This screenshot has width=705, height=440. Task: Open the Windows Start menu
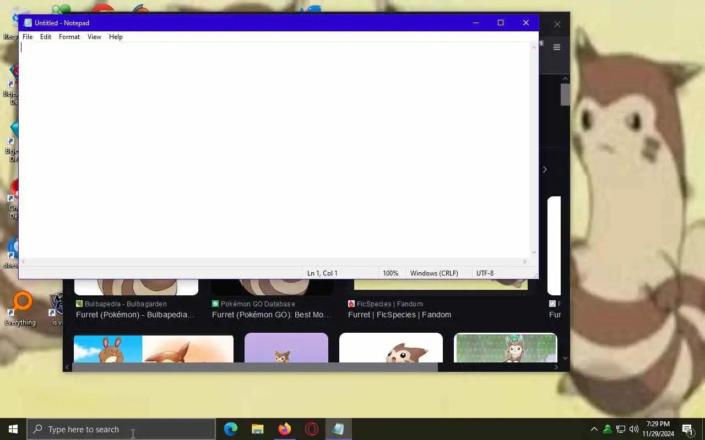(x=13, y=429)
